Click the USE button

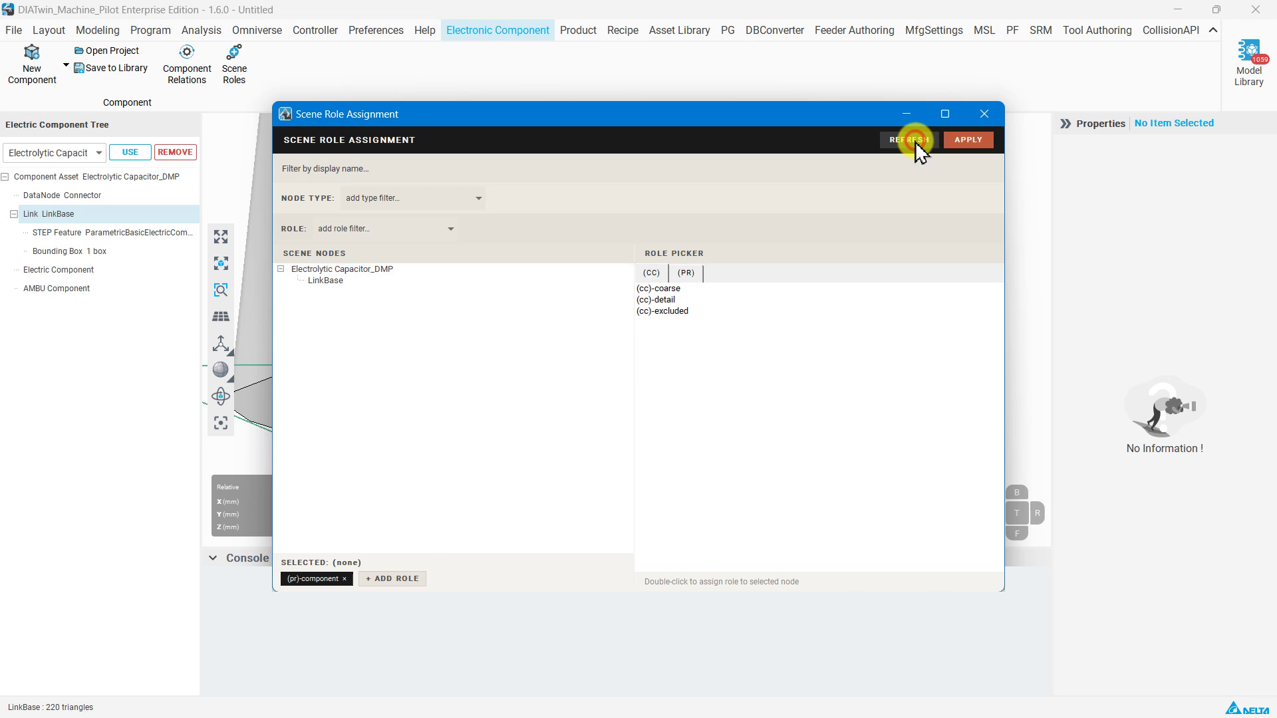tap(130, 152)
